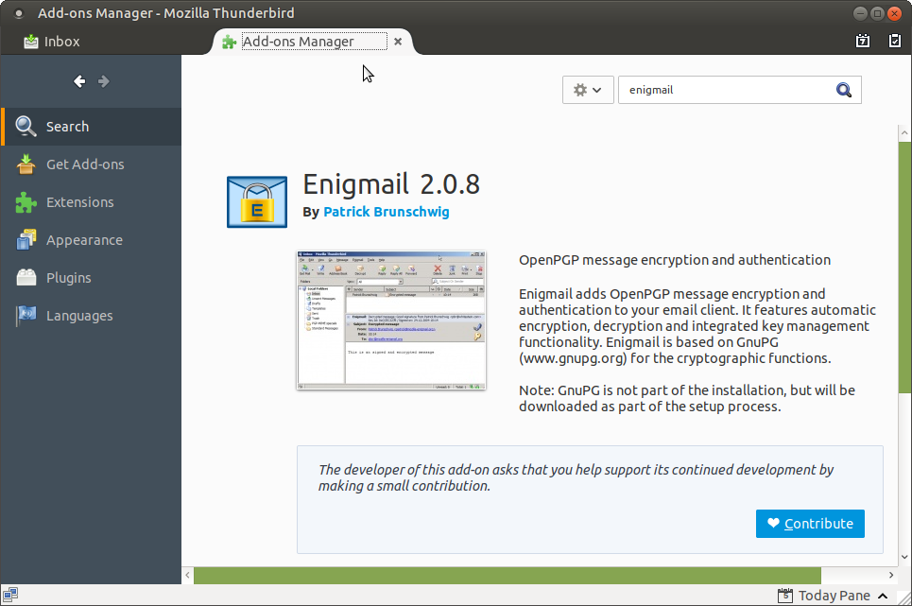This screenshot has height=606, width=912.
Task: Open the Plugins category
Action: coord(92,278)
